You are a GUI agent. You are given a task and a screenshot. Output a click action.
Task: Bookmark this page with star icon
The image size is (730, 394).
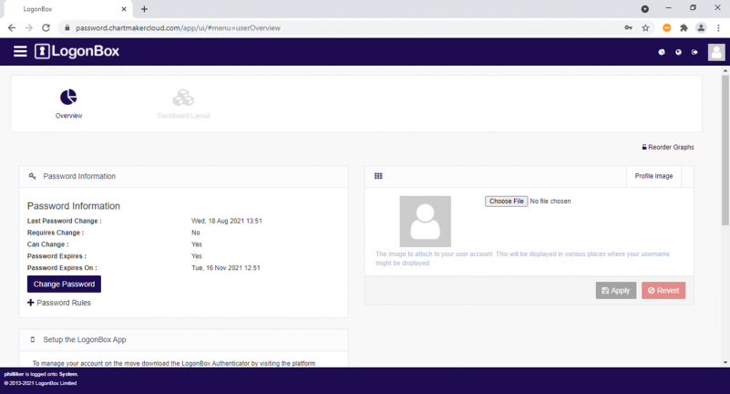645,27
